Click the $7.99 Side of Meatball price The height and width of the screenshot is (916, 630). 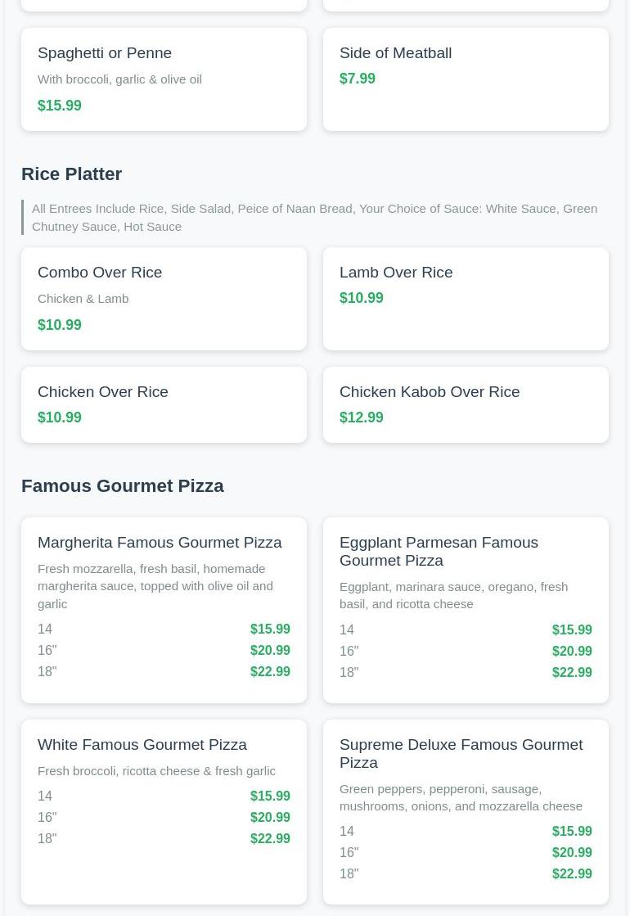point(358,79)
